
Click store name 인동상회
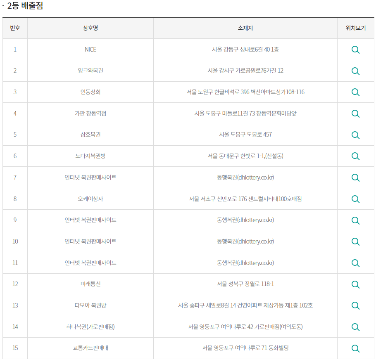click(x=90, y=92)
